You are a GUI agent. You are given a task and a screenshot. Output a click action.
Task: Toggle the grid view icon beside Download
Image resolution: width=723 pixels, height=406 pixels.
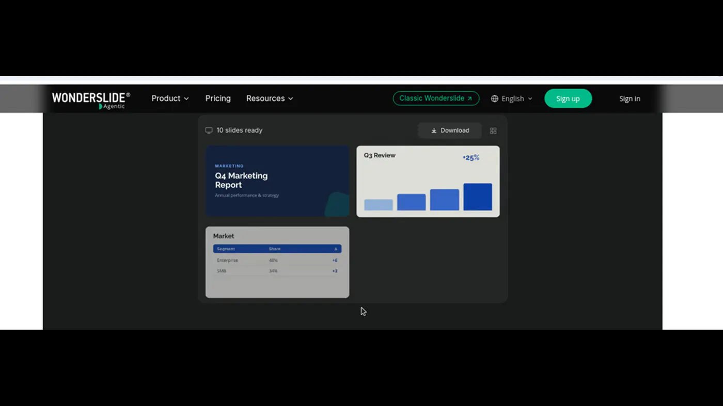pyautogui.click(x=493, y=131)
